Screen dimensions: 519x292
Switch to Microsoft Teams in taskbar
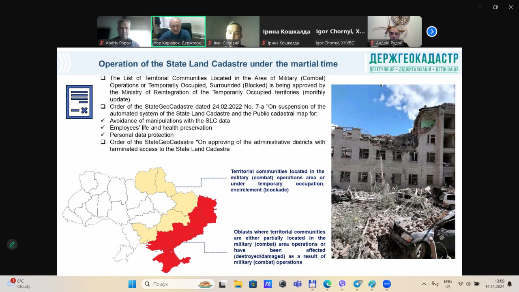point(297,284)
